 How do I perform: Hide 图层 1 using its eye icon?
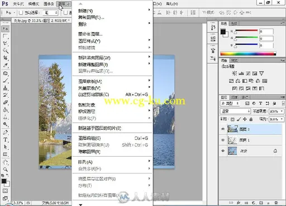[x=223, y=140]
